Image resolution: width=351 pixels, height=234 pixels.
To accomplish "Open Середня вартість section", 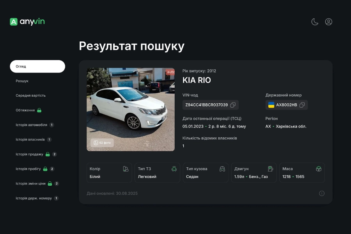I will click(31, 96).
